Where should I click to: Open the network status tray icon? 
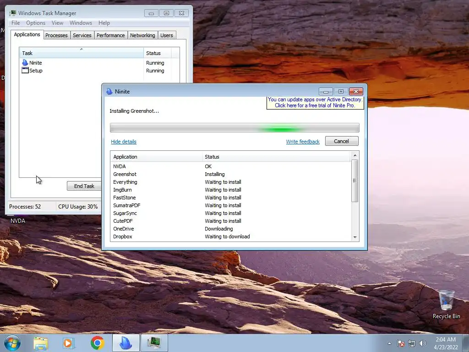[412, 343]
